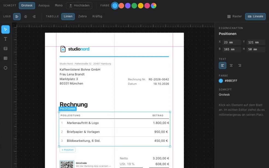Toggle the Lineale rulers
The height and width of the screenshot is (168, 269).
click(x=255, y=16)
